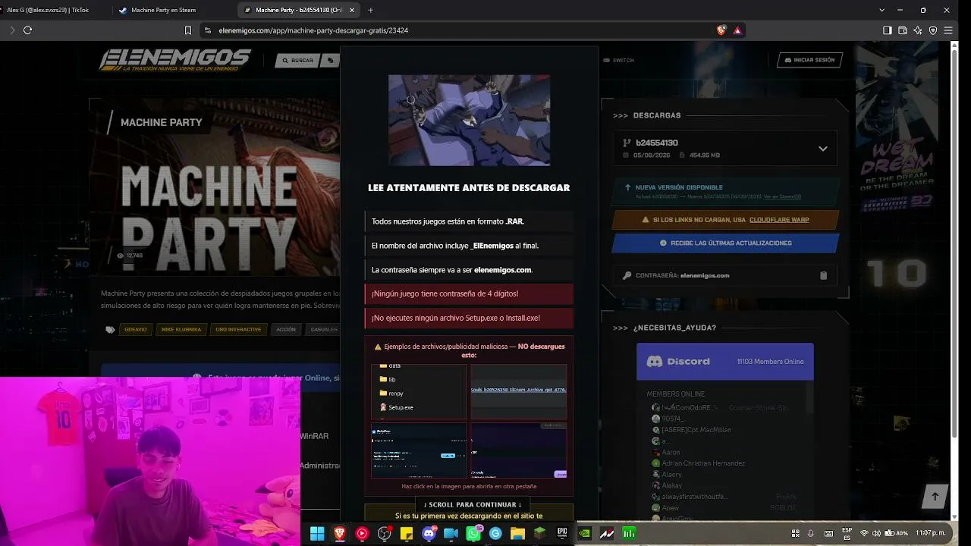Copy the password with clipboard icon
The height and width of the screenshot is (546, 971).
tap(823, 275)
